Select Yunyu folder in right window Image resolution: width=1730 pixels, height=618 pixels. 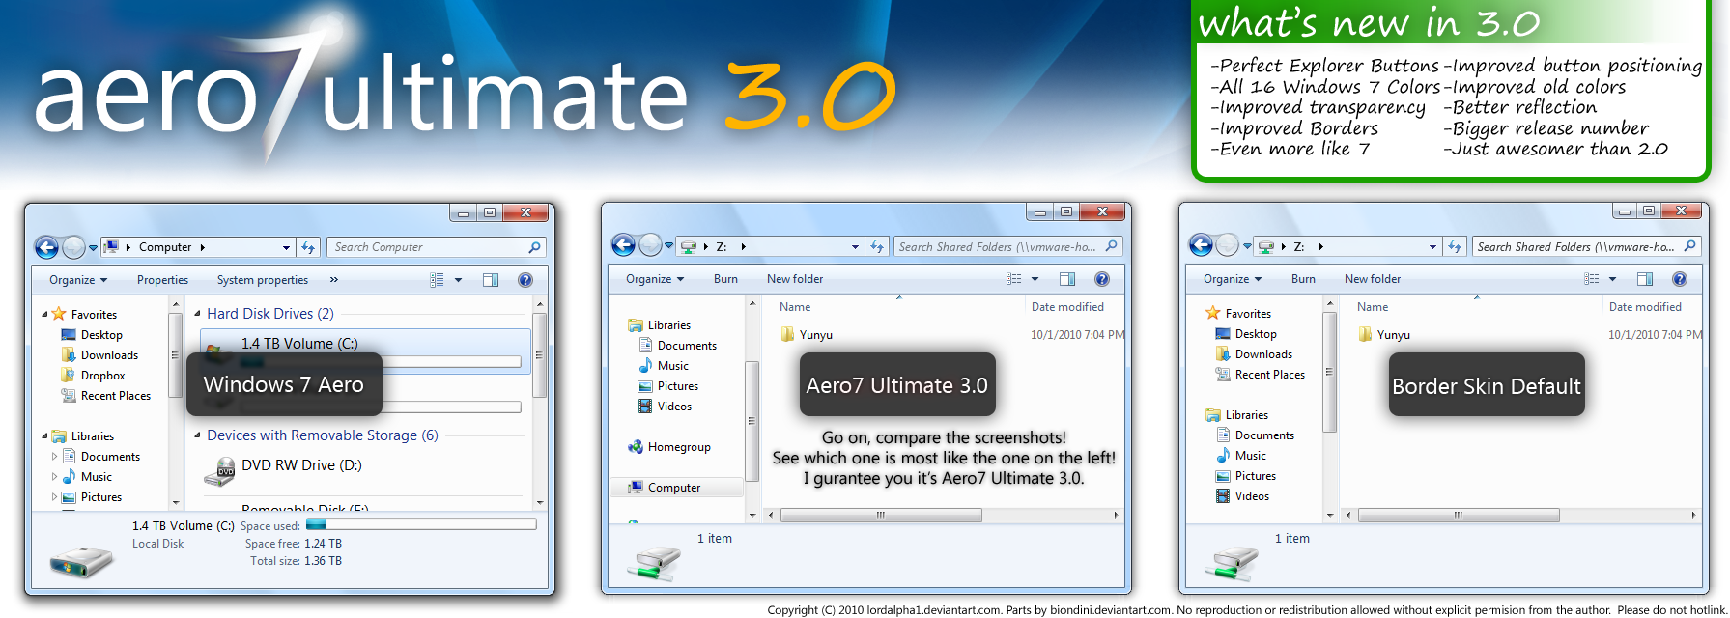click(x=1384, y=335)
